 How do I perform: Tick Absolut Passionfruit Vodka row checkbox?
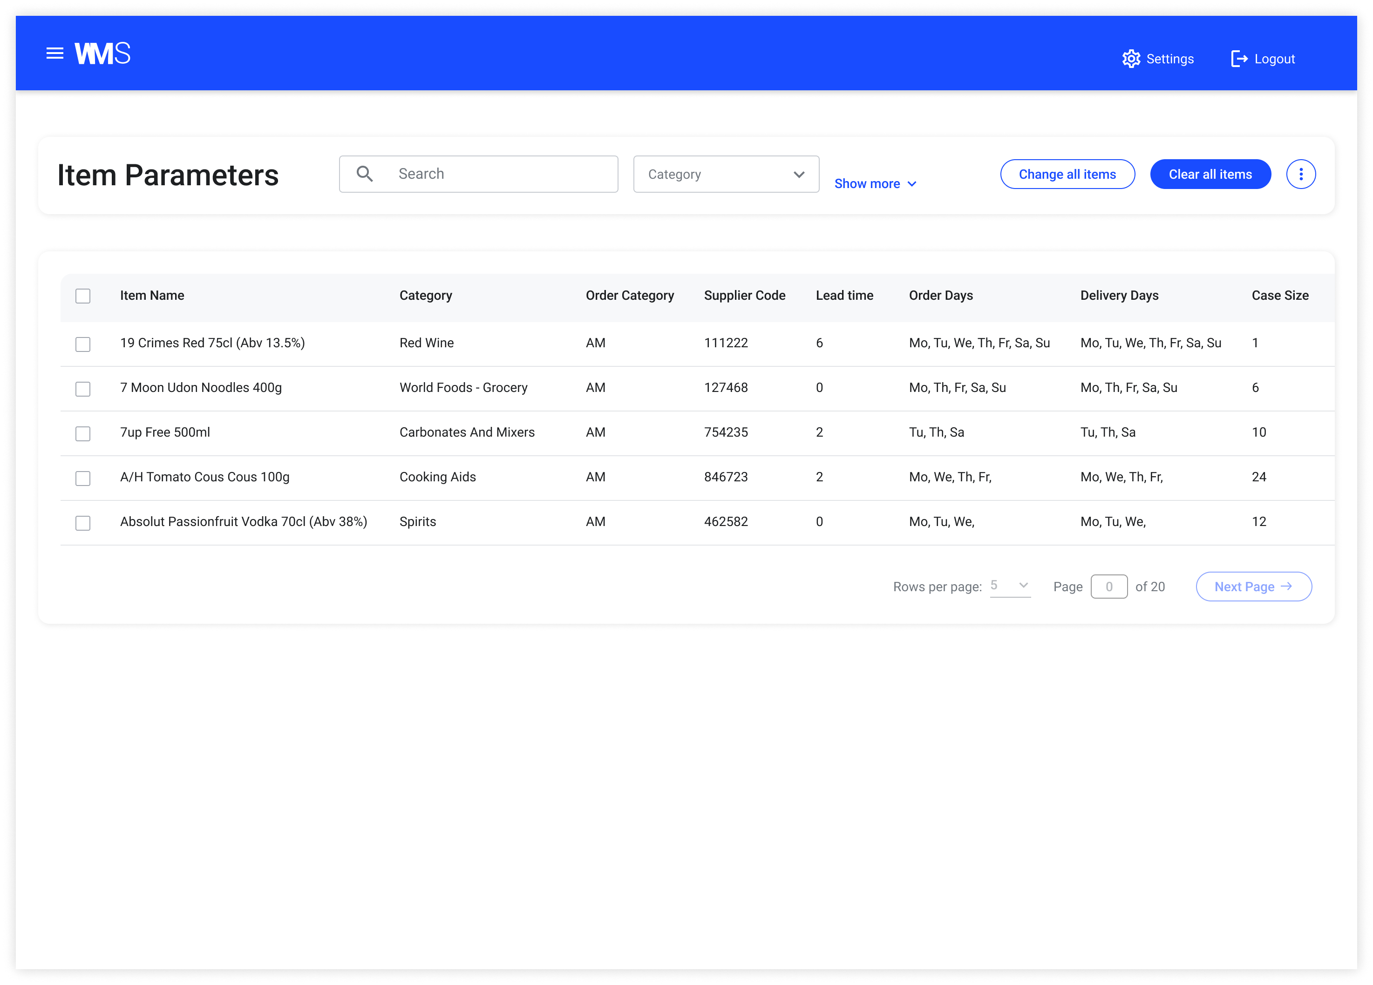click(x=83, y=523)
